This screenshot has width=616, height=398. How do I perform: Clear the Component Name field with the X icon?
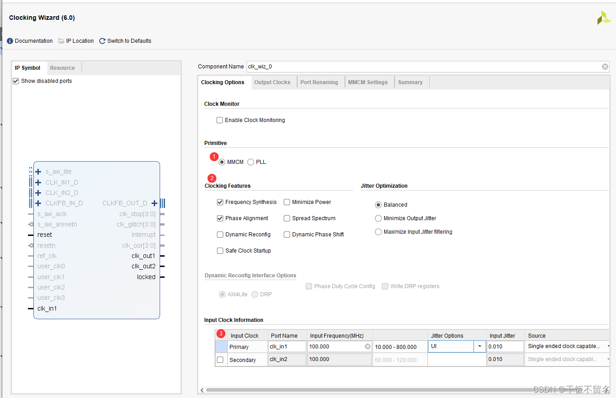(605, 67)
